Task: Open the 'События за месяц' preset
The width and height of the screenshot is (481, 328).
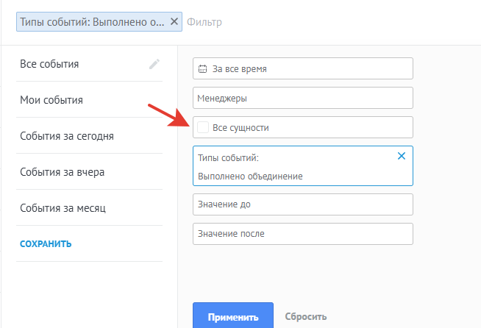Action: coord(63,208)
